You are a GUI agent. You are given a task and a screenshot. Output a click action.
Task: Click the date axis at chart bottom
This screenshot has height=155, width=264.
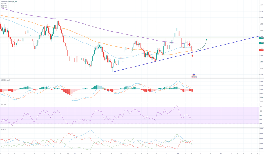click(x=127, y=153)
